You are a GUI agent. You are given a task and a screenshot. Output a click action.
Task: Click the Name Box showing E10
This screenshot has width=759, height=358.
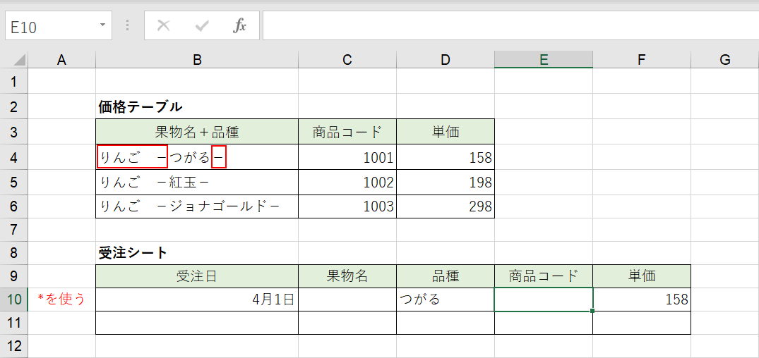58,25
